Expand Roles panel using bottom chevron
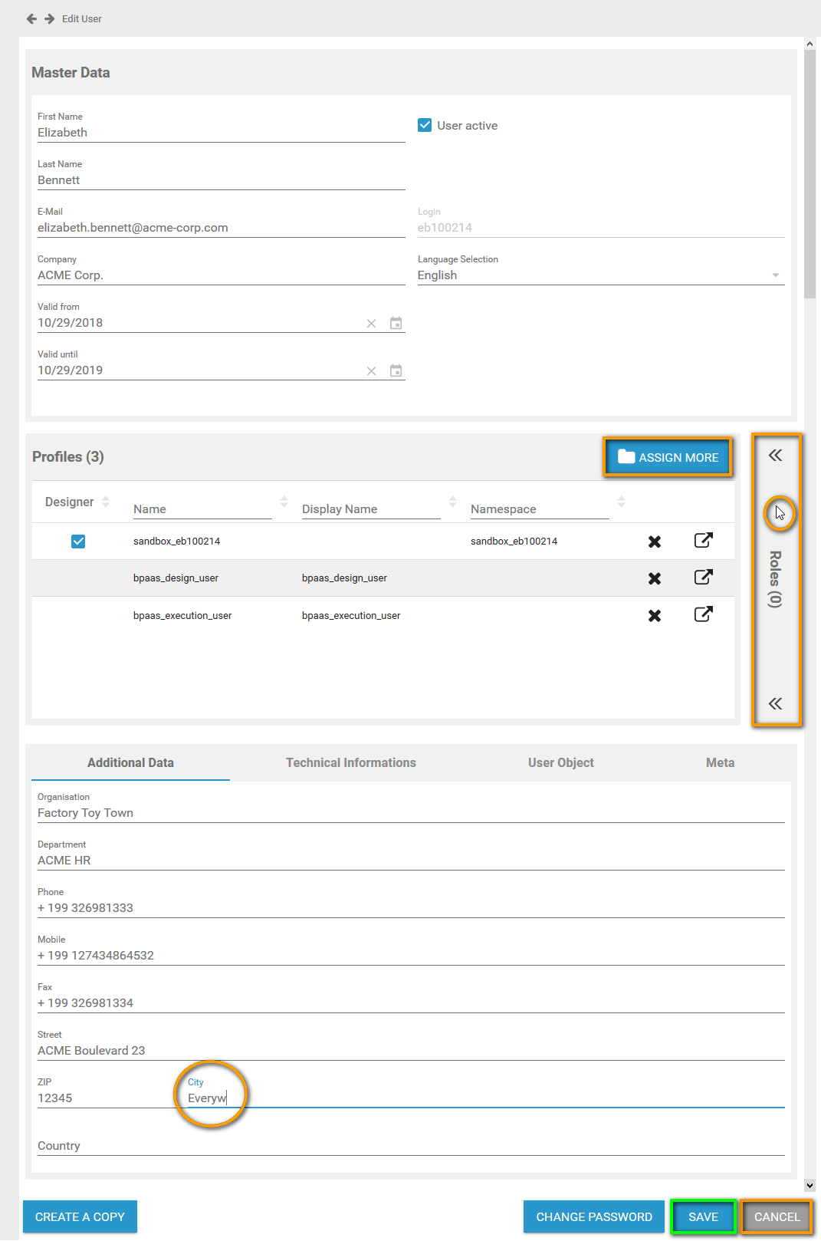 [x=775, y=703]
